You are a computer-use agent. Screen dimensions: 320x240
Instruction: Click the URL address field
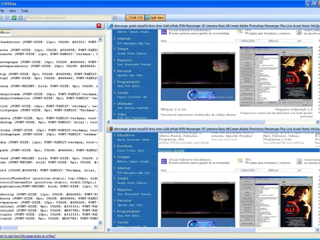coord(69,18)
